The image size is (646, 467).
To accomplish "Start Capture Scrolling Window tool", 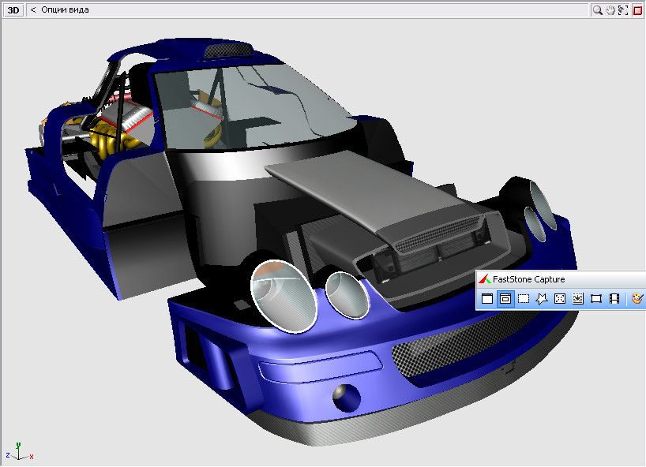I will pyautogui.click(x=578, y=299).
